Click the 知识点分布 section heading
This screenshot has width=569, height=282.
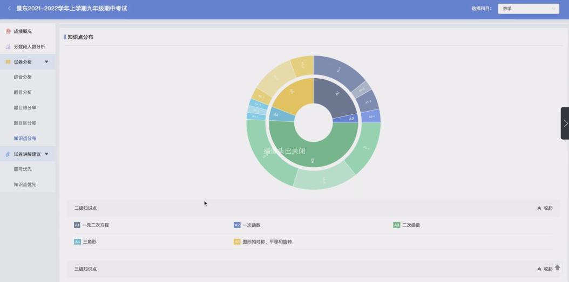80,37
